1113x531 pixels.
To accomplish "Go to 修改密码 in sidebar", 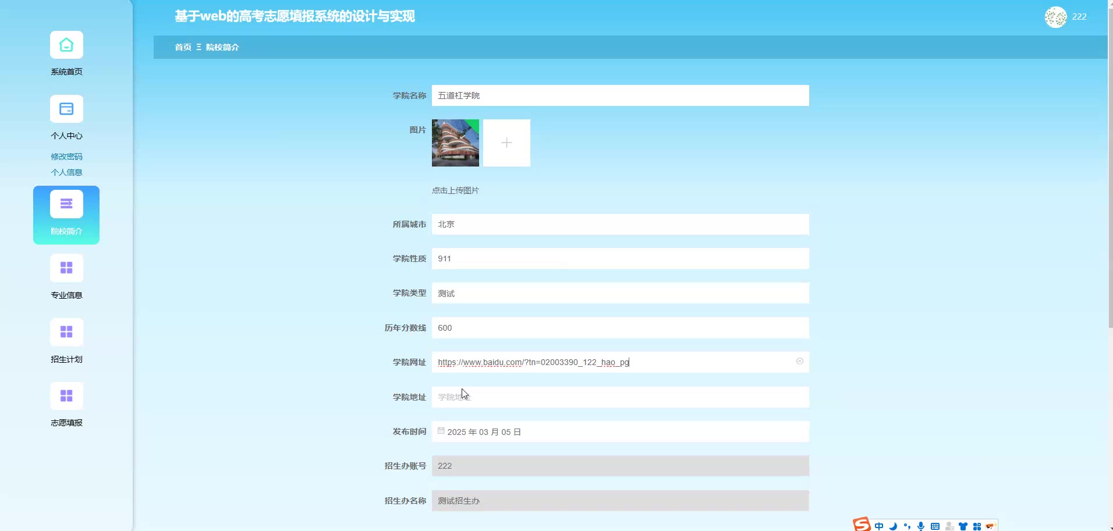I will click(66, 157).
